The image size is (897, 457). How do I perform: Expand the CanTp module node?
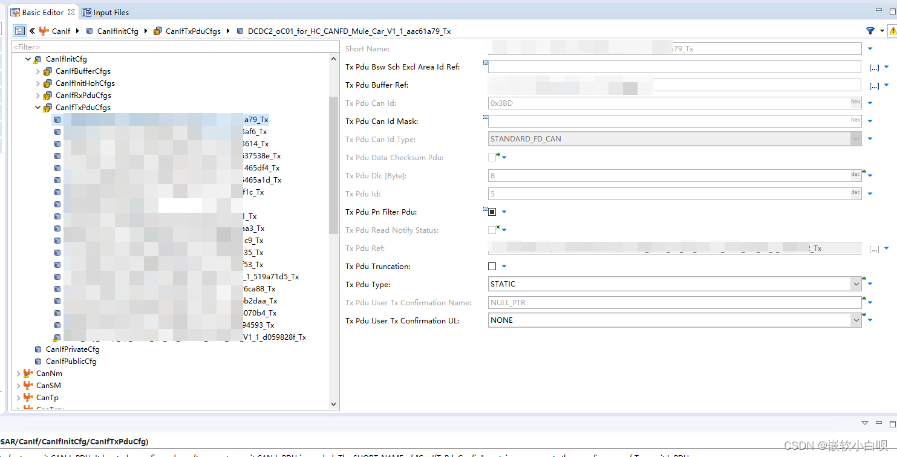[x=18, y=398]
